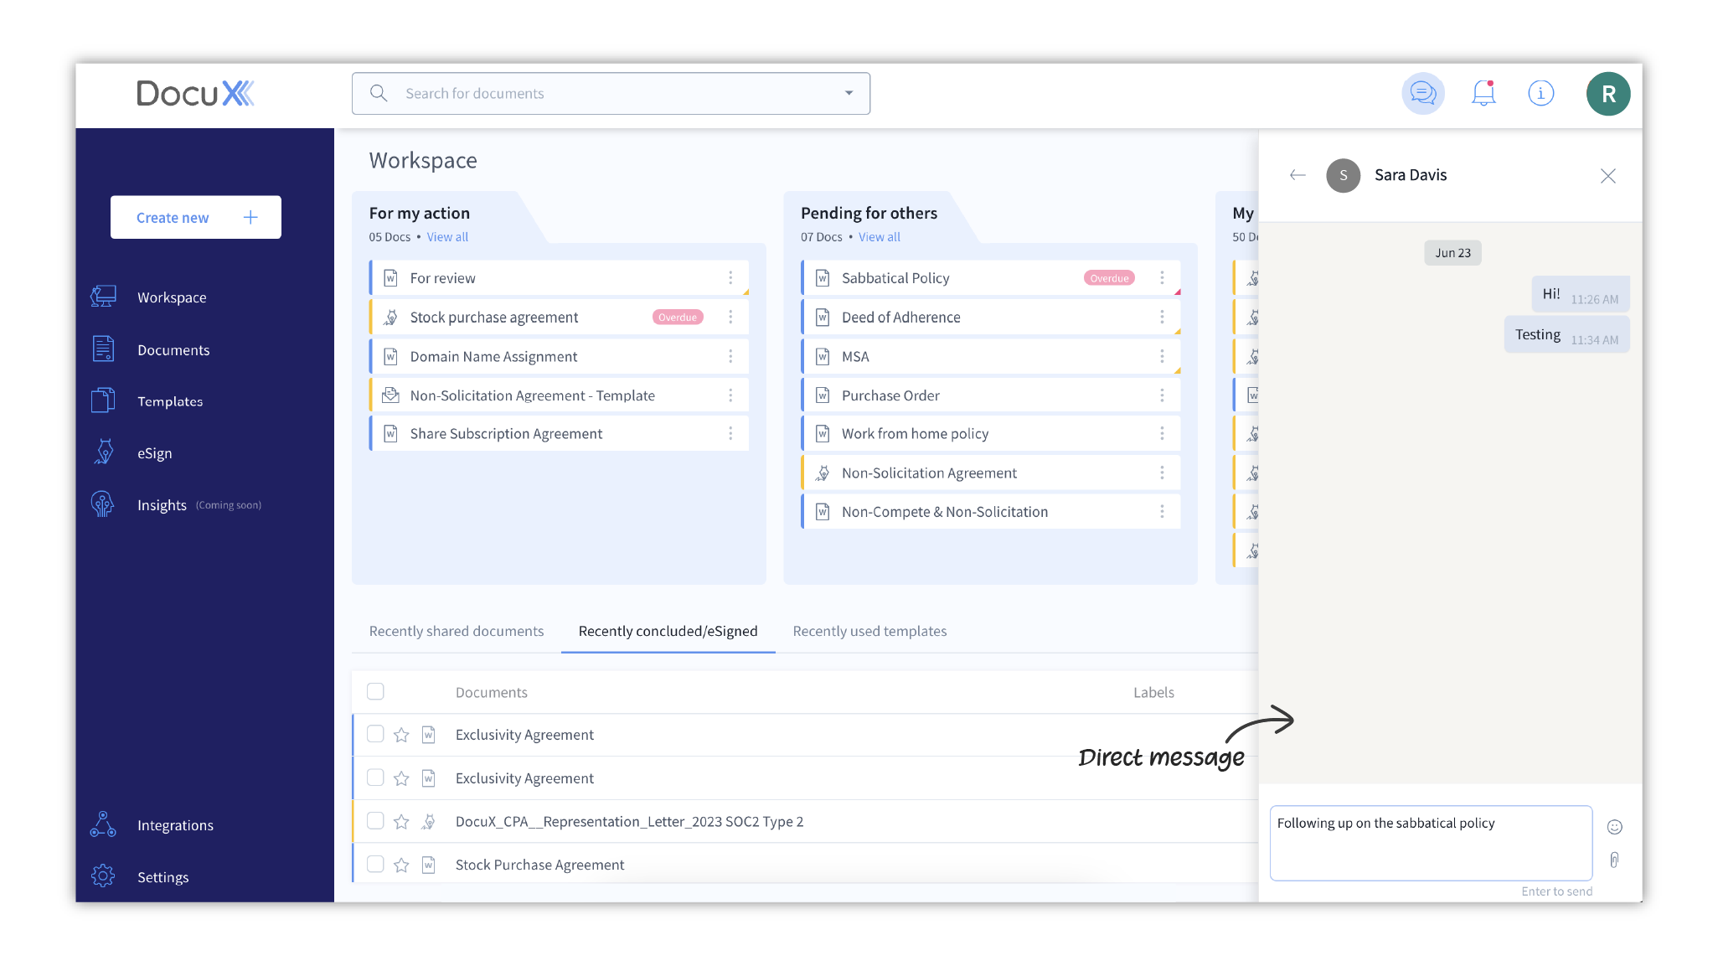Click the chat/messaging icon top right
Image resolution: width=1718 pixels, height=966 pixels.
1423,93
